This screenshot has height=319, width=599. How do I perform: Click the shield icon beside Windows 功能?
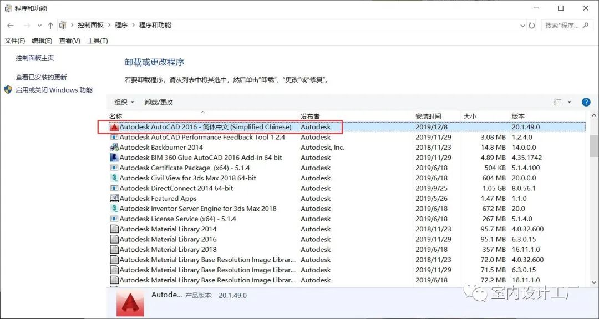tap(8, 90)
